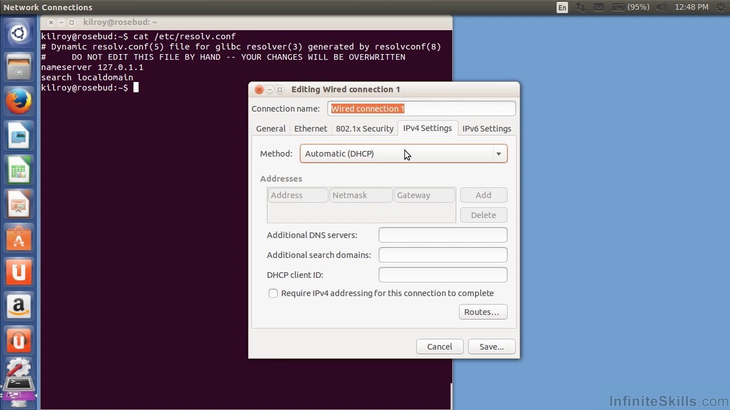
Task: Click the Additional DNS servers field
Action: 443,235
